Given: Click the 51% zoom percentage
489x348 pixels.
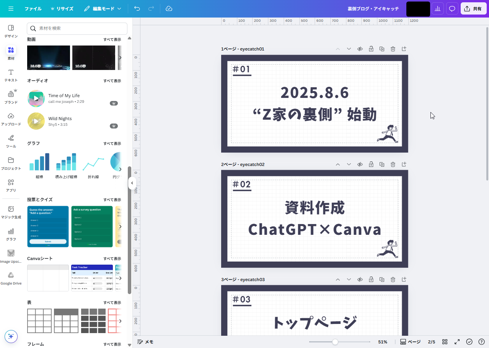Looking at the screenshot, I should click(383, 342).
